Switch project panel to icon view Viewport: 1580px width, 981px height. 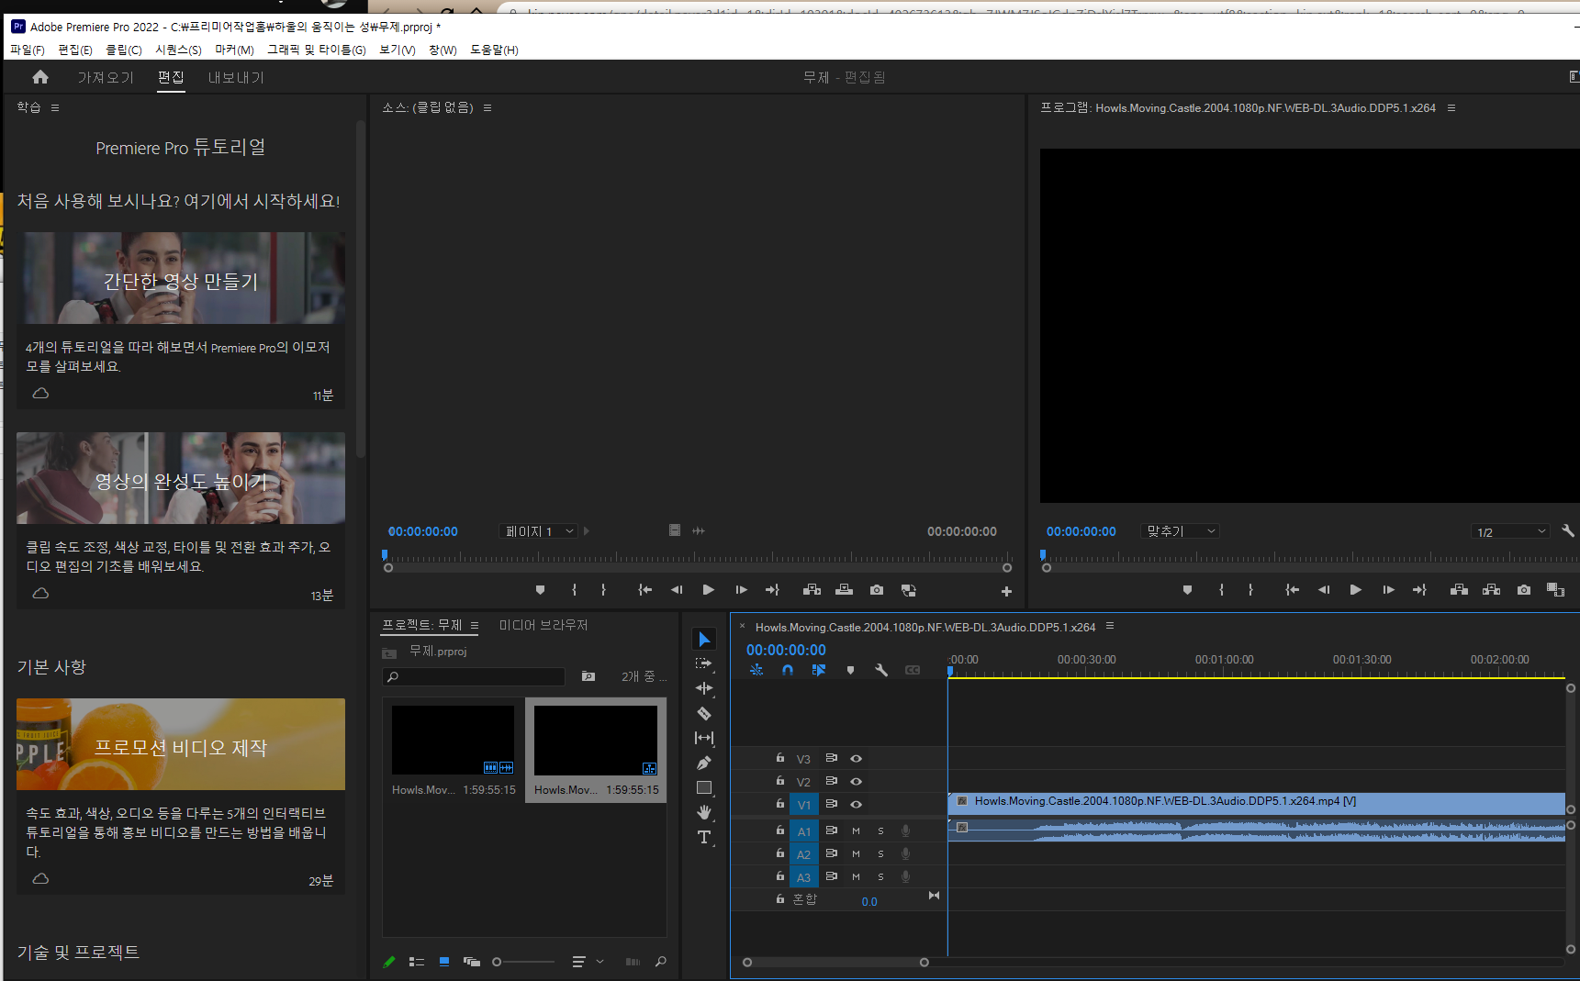(444, 962)
